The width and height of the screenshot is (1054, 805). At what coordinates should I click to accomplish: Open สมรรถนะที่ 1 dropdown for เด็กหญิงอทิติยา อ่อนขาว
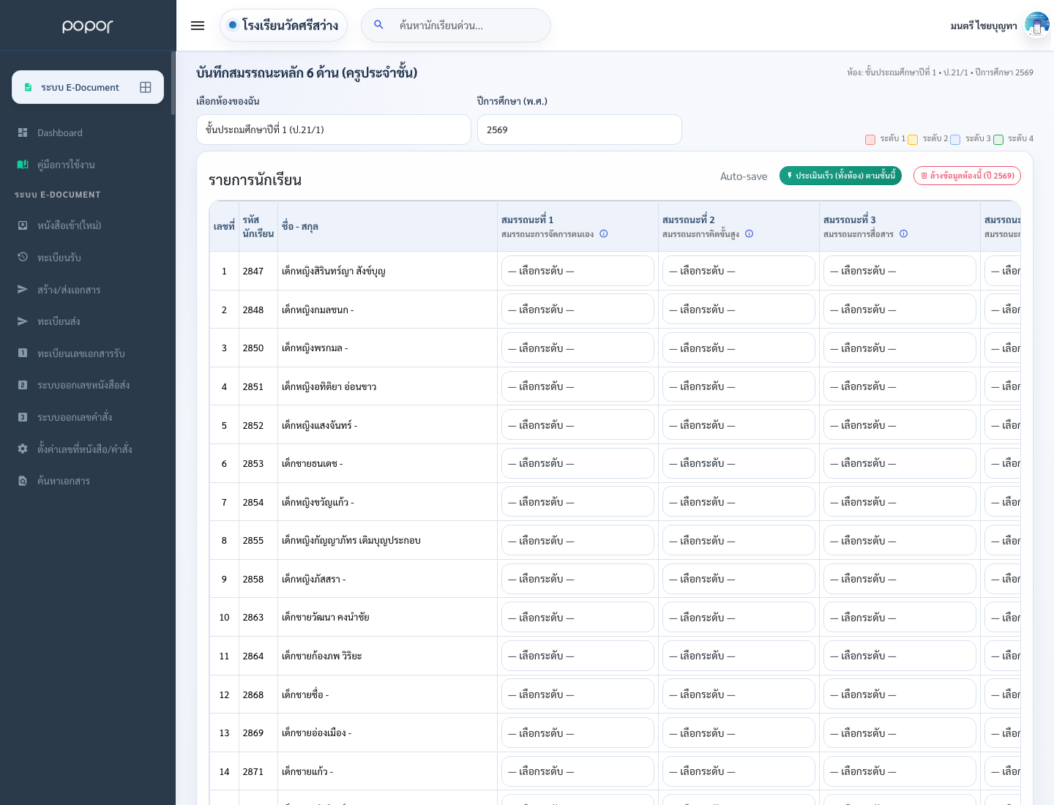click(x=578, y=386)
